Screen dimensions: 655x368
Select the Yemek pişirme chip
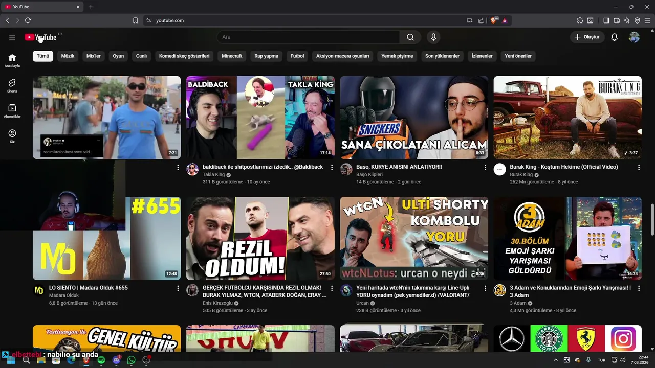397,56
